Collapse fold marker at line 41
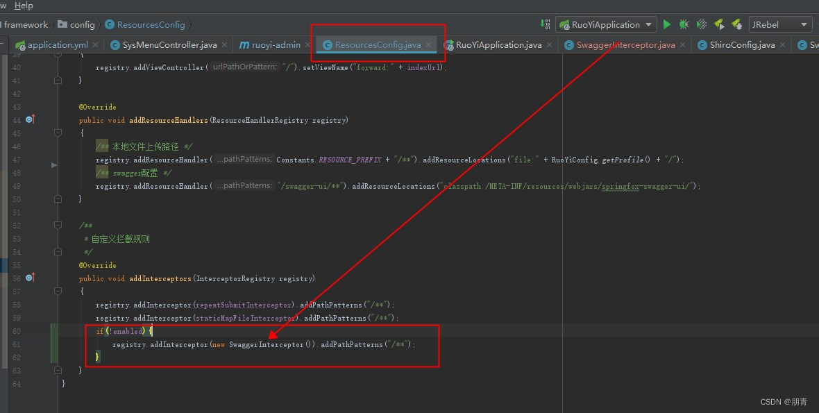819x413 pixels. pos(58,81)
